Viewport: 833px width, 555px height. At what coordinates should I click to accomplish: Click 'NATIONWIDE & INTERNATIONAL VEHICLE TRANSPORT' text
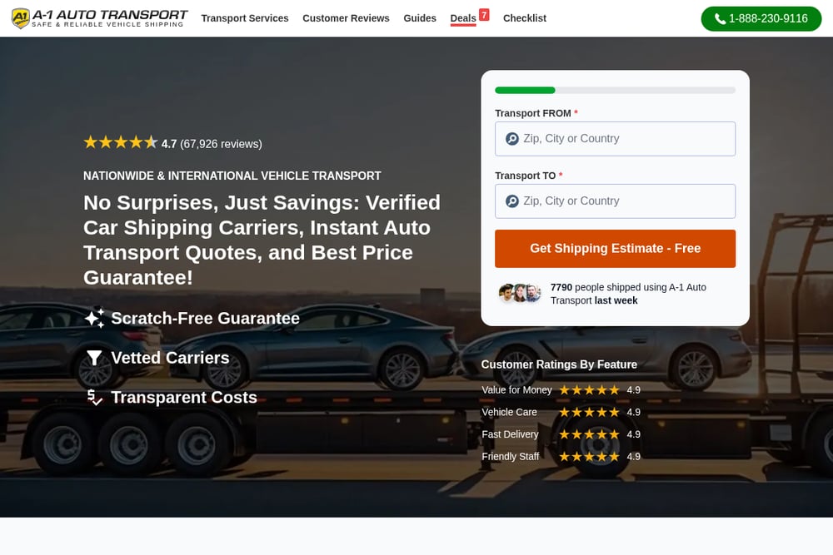pyautogui.click(x=232, y=176)
